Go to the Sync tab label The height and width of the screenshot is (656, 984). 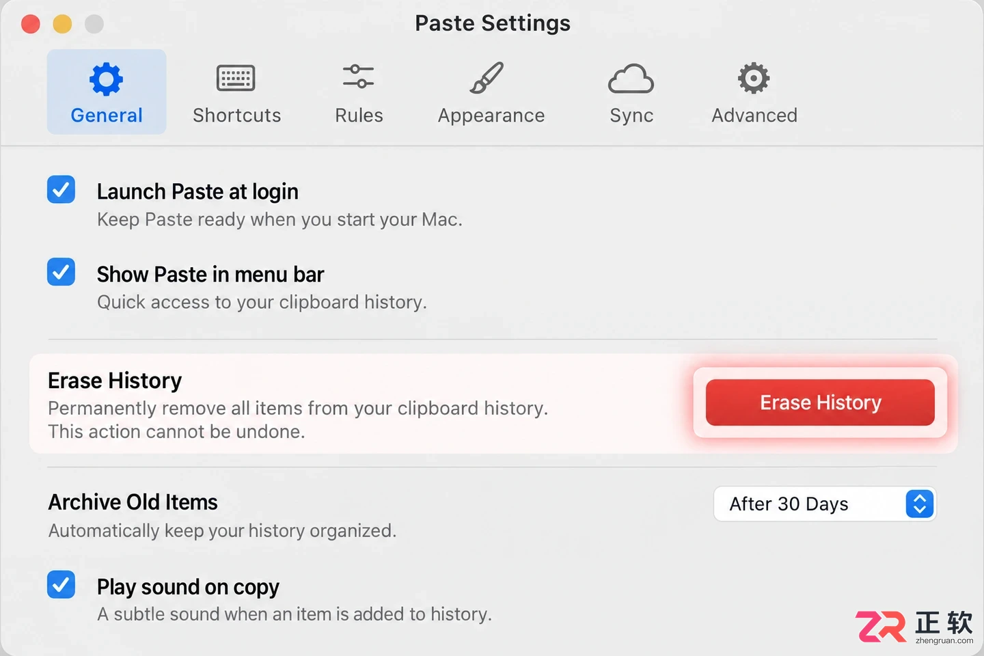(x=631, y=116)
